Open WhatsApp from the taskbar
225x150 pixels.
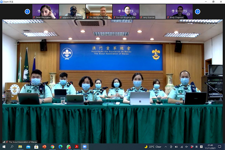pyautogui.click(x=68, y=147)
